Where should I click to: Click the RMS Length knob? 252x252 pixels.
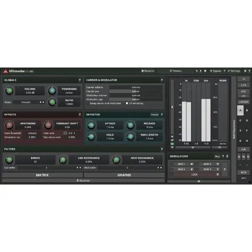131,136
